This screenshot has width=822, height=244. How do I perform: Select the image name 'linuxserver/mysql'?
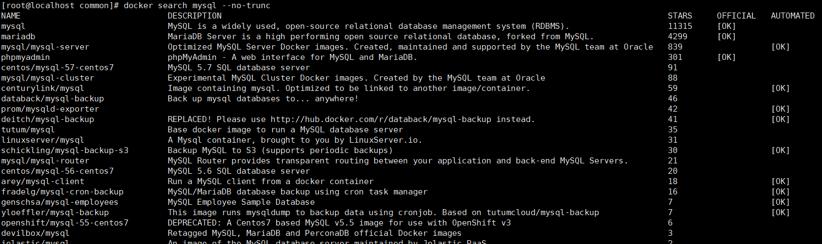click(x=42, y=140)
